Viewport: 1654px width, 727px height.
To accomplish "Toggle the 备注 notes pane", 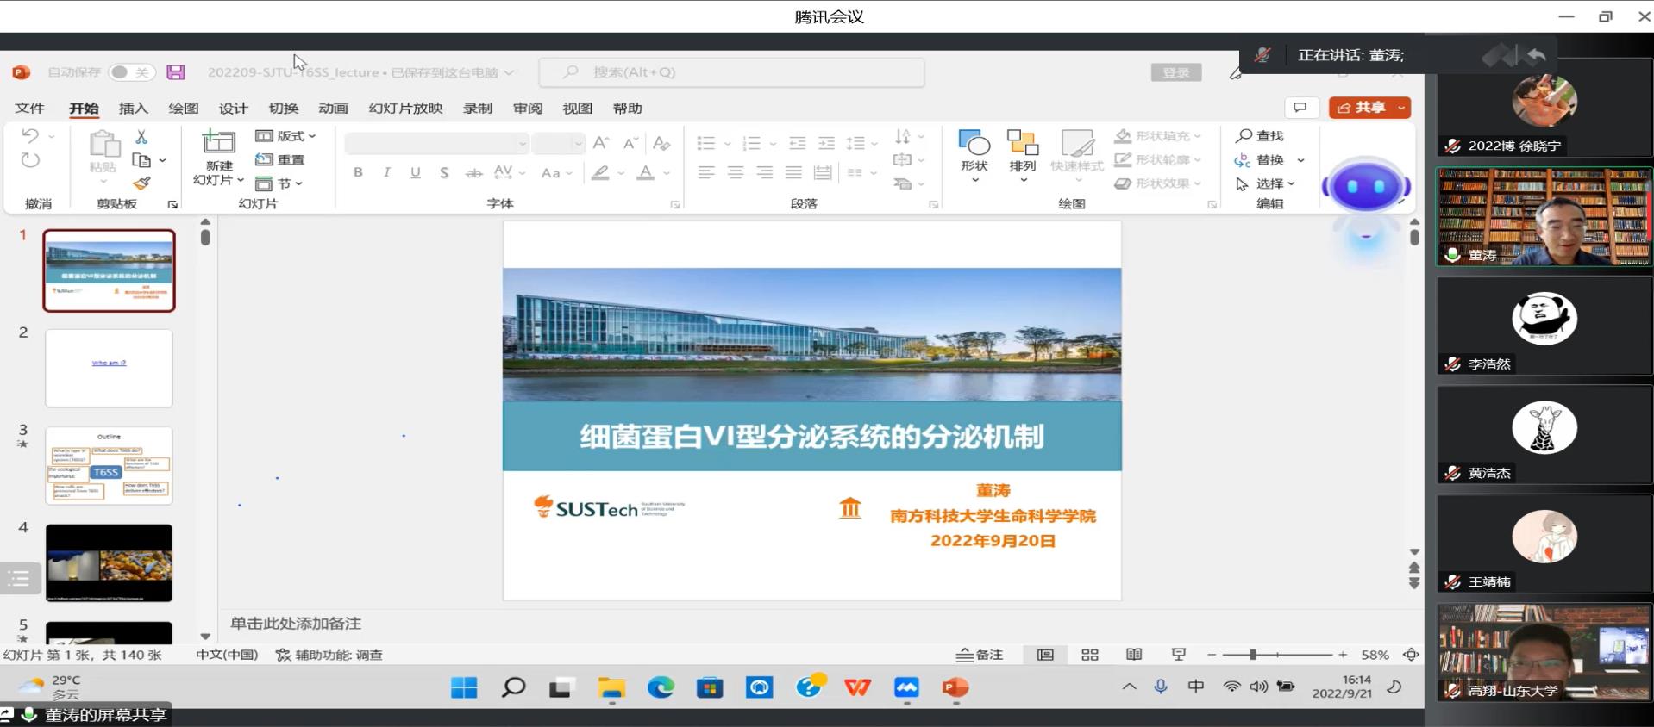I will pos(980,655).
